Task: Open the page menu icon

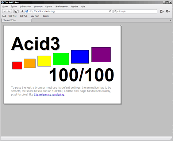Action: tap(162, 11)
